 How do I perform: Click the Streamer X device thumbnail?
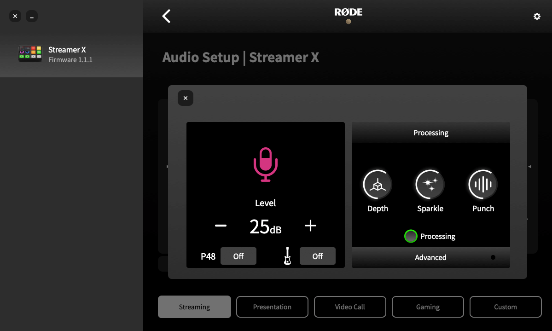click(30, 53)
